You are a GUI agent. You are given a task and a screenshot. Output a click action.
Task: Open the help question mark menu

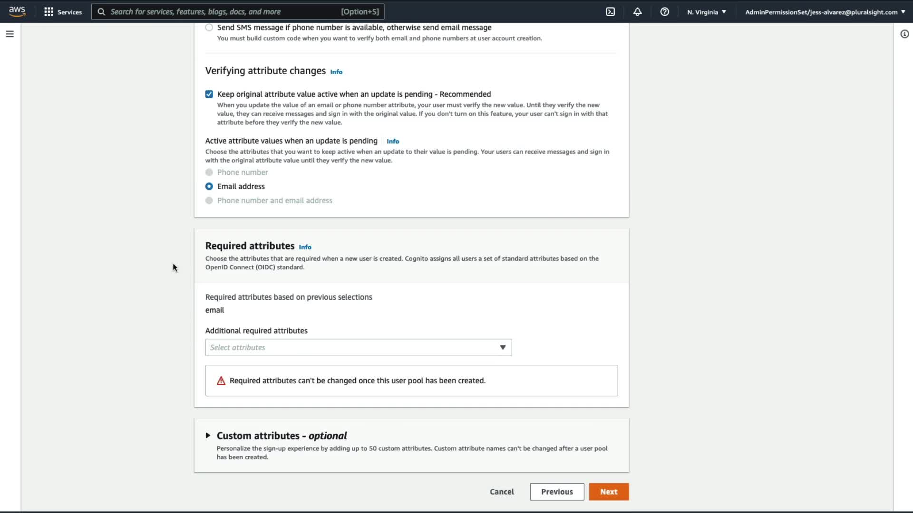(664, 12)
